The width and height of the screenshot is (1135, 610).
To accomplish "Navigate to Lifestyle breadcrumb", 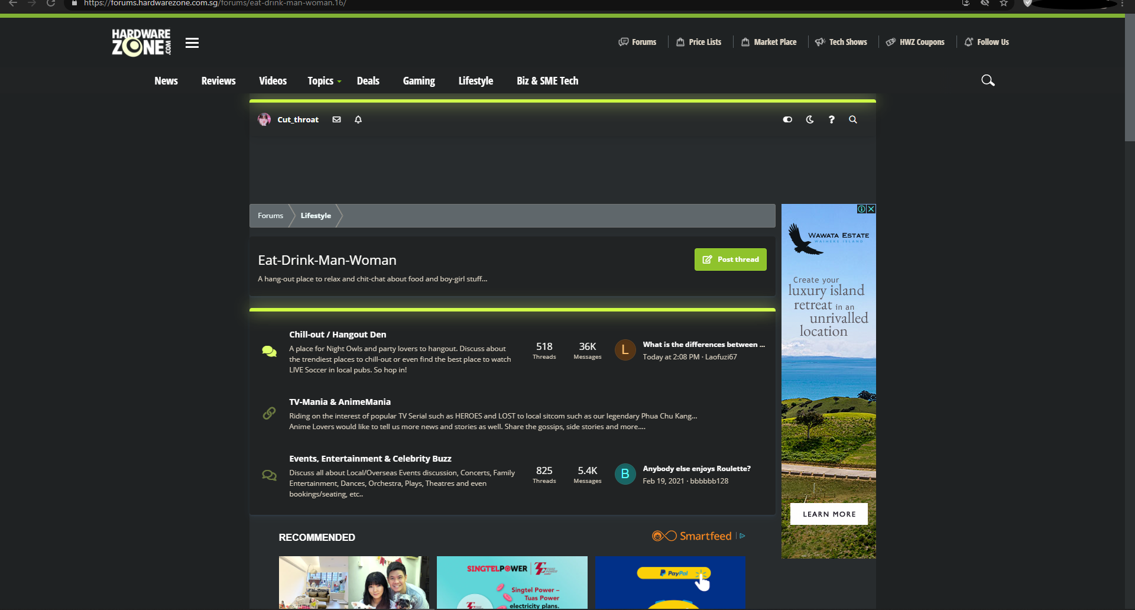I will tap(316, 216).
